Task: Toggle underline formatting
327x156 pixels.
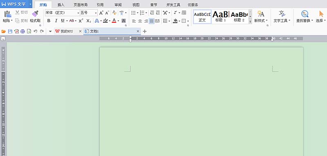Action: pos(63,21)
